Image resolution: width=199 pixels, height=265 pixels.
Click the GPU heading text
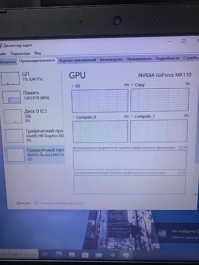77,75
